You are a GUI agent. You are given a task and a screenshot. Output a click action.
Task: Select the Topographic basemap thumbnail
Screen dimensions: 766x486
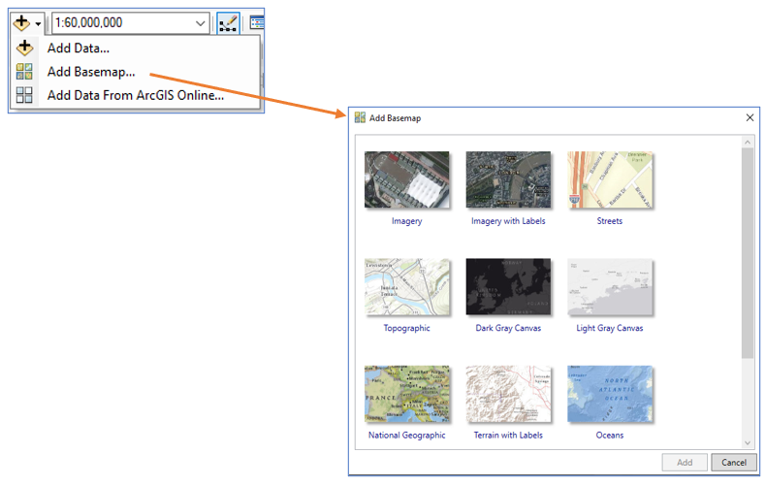pyautogui.click(x=407, y=286)
